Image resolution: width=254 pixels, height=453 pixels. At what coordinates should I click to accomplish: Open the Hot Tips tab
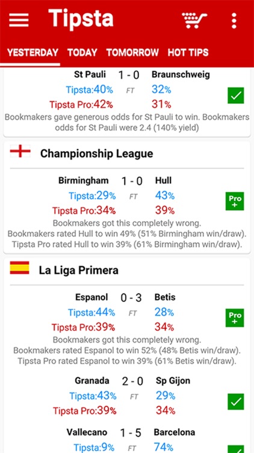(188, 53)
